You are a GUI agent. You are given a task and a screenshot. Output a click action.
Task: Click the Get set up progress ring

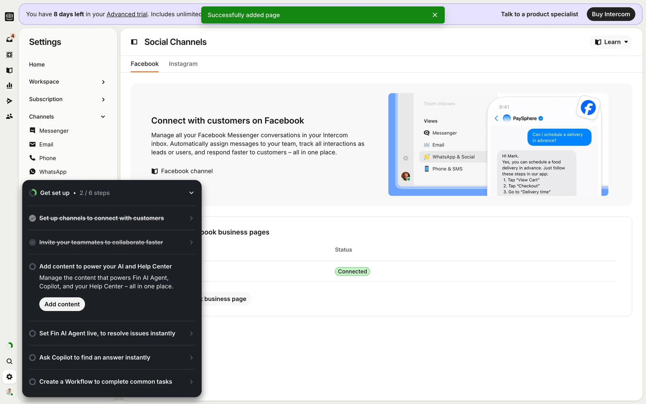(33, 193)
